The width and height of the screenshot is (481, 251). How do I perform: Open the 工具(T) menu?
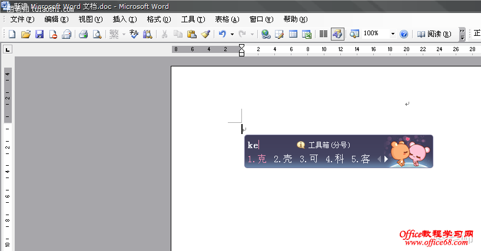[193, 19]
